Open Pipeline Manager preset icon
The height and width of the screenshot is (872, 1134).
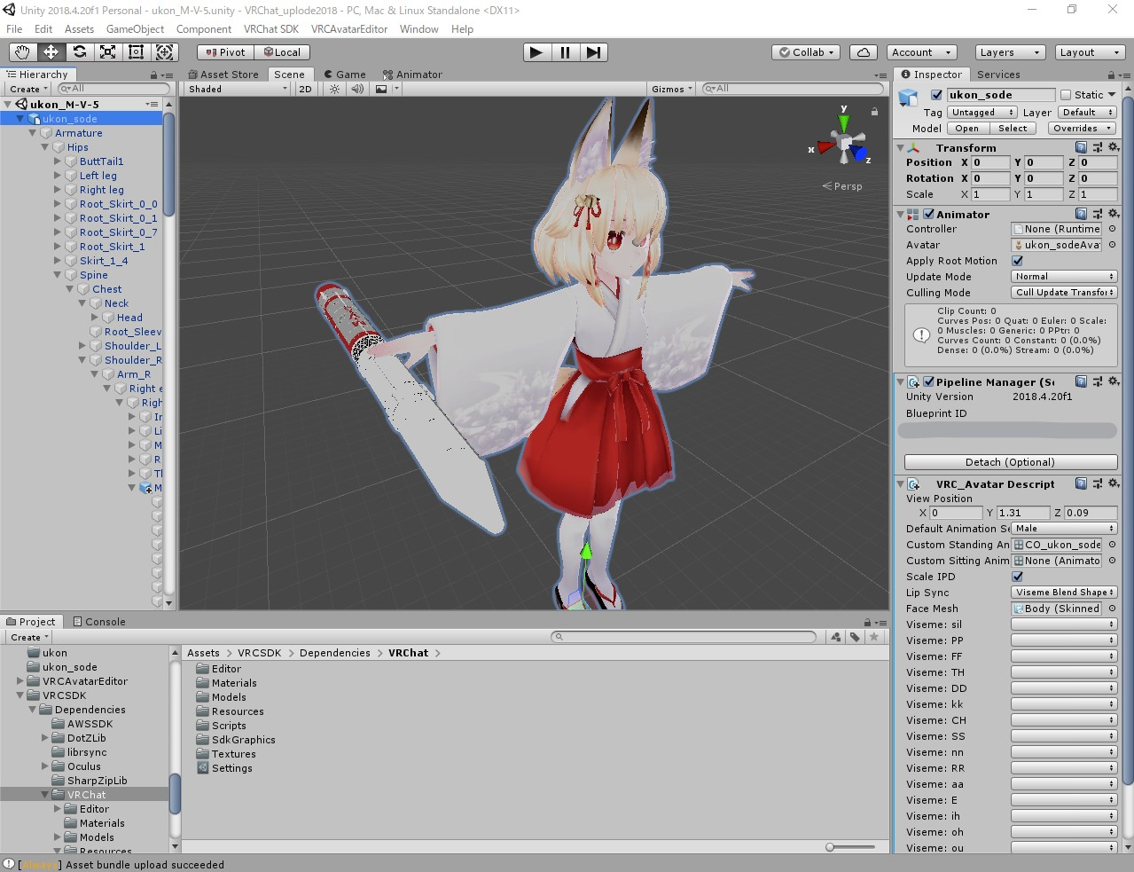click(x=1098, y=381)
